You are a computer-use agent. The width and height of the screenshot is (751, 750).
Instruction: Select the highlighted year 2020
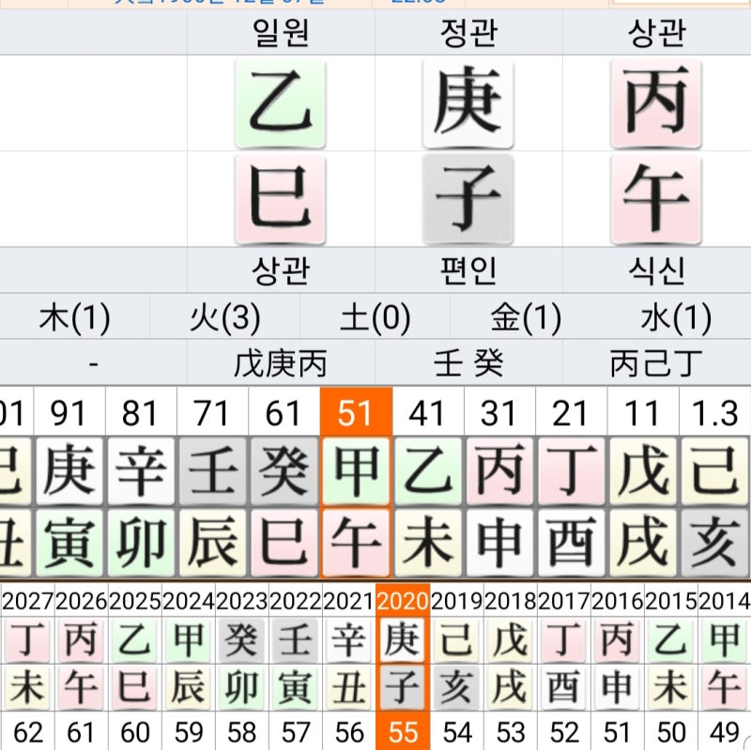[403, 601]
